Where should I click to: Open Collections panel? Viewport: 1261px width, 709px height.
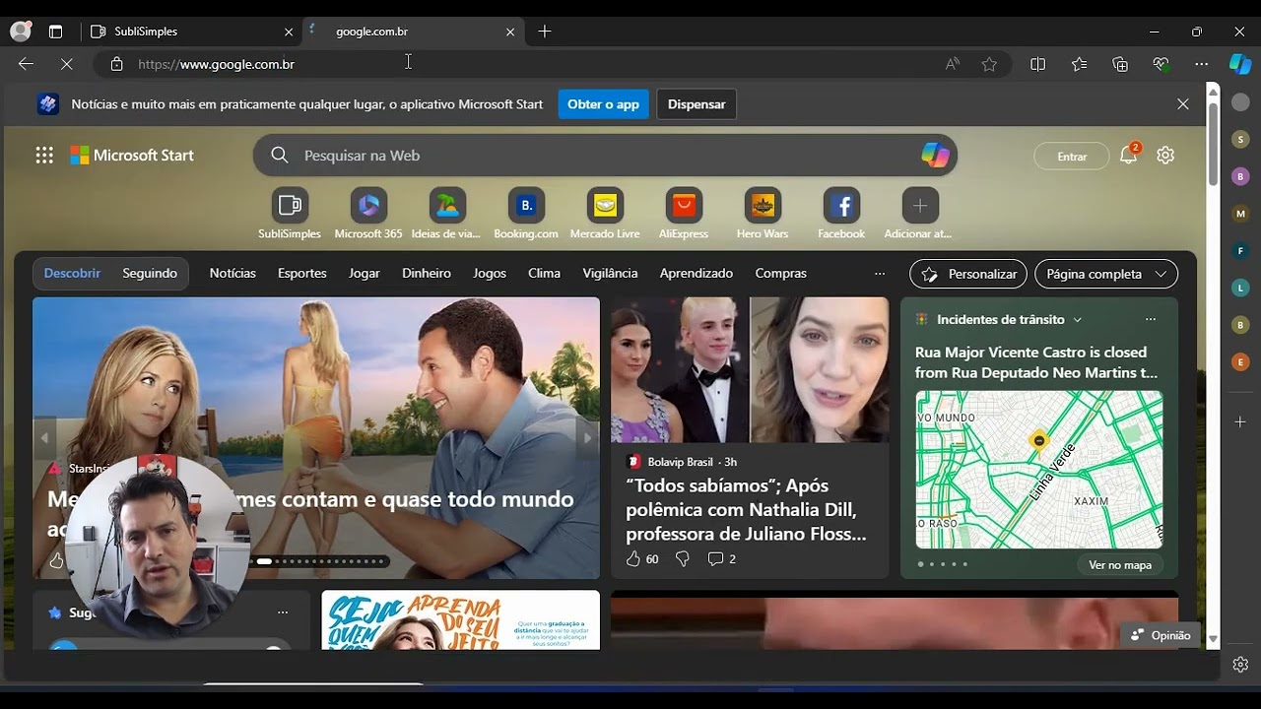[1120, 64]
